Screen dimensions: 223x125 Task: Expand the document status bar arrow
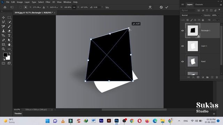click(52, 110)
